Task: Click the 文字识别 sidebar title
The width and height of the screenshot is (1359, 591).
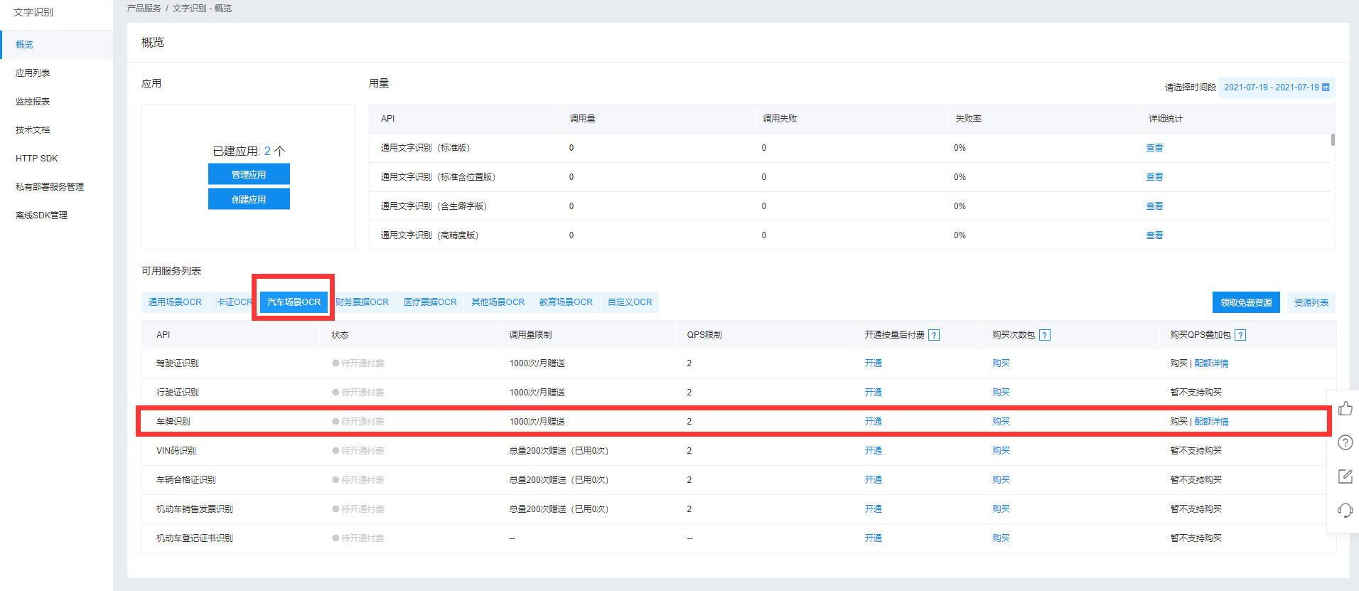Action: pyautogui.click(x=33, y=12)
